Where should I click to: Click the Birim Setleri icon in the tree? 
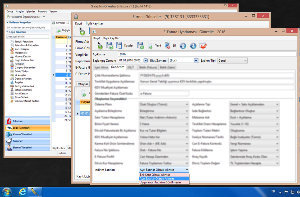[12, 97]
